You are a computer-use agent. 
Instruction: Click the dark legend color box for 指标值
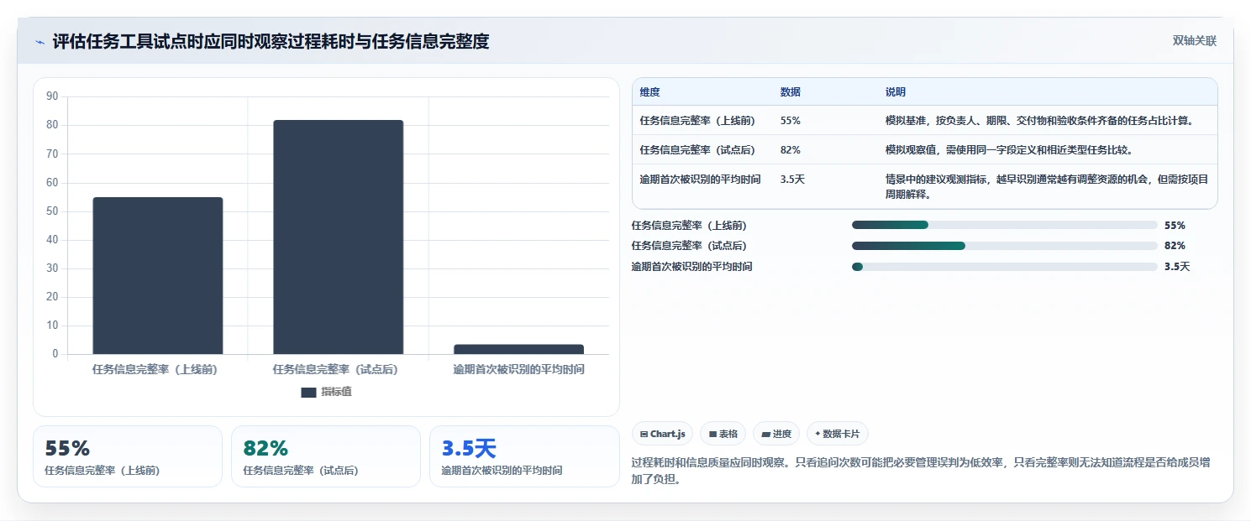(308, 392)
